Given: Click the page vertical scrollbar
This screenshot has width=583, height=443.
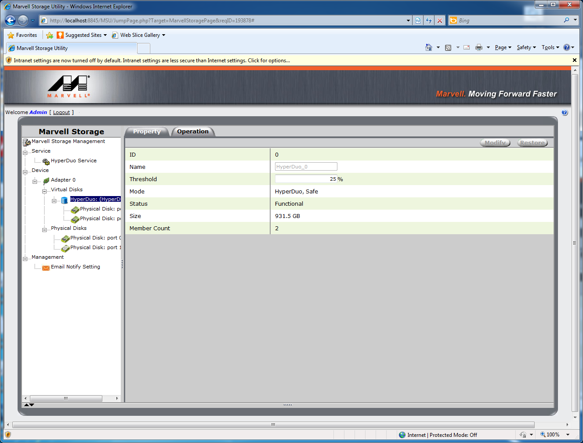Looking at the screenshot, I should pyautogui.click(x=575, y=243).
